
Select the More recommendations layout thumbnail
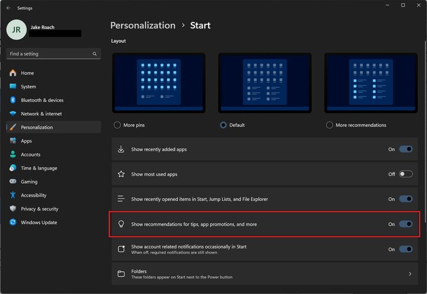371,83
